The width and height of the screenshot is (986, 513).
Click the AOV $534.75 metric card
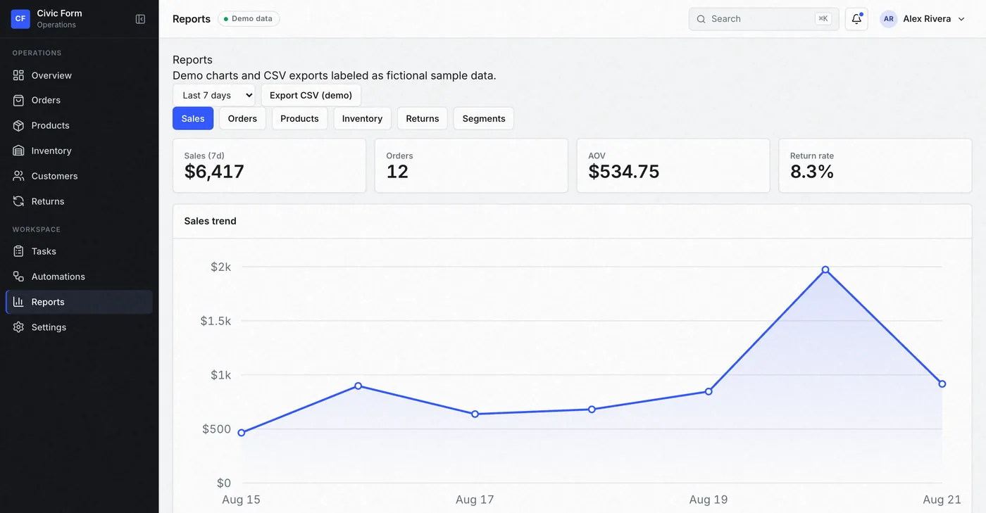point(673,165)
